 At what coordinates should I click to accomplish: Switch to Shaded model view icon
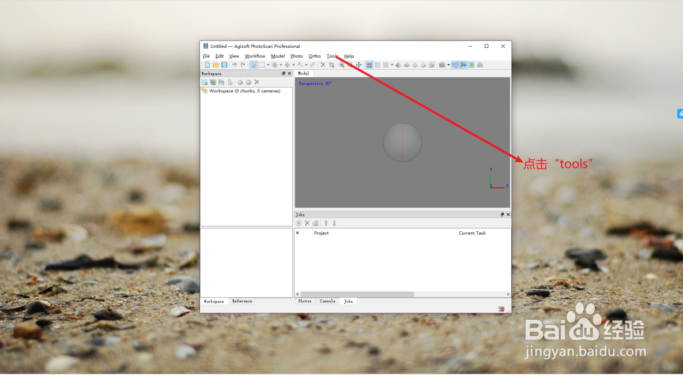[398, 65]
